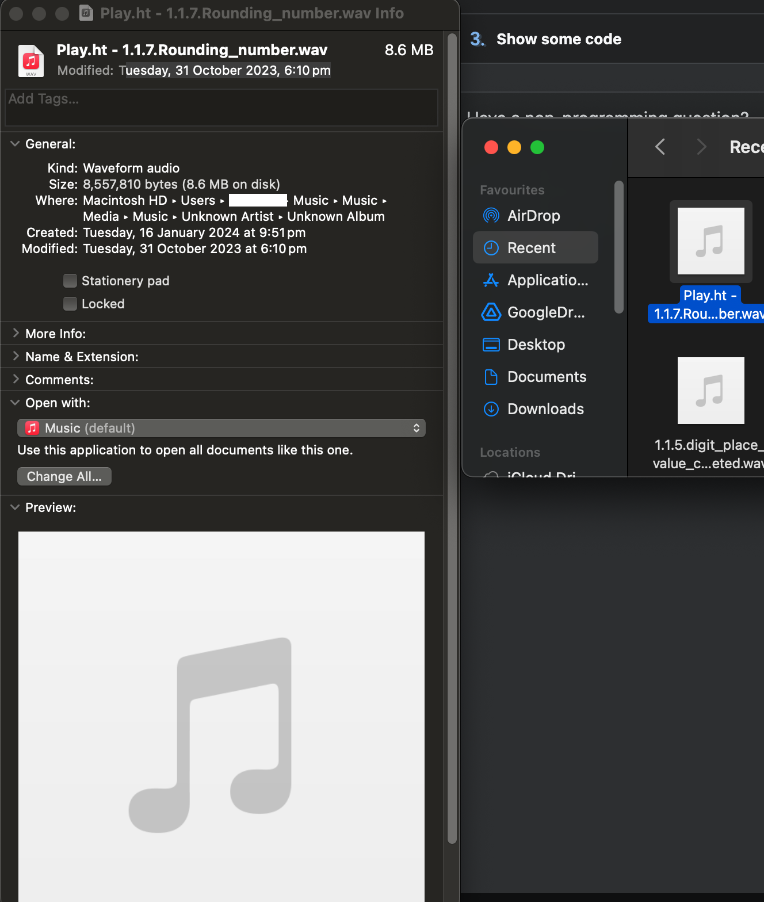The image size is (764, 902).
Task: Click the Unknown Album path text
Action: (336, 216)
